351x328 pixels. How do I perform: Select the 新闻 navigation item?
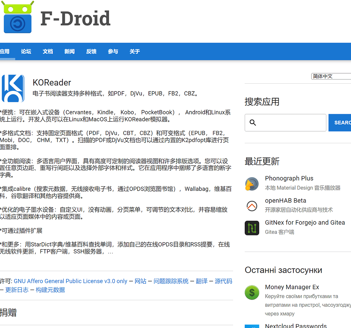[69, 51]
